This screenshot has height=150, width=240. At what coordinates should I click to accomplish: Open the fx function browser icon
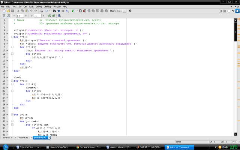pyautogui.click(x=130, y=11)
